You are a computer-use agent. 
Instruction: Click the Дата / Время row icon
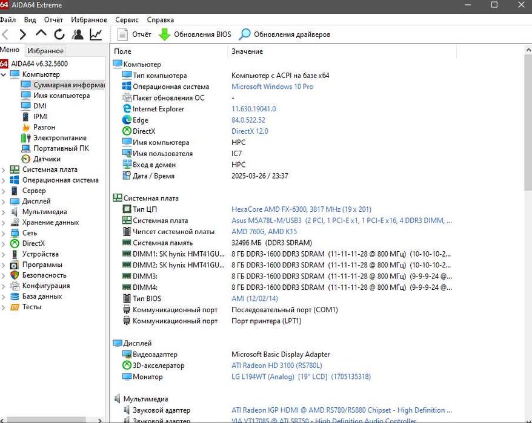tap(127, 175)
